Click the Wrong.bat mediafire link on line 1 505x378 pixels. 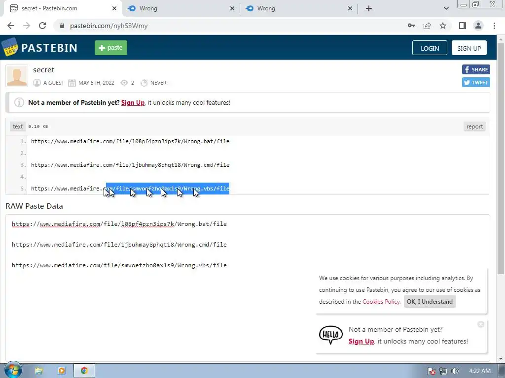(130, 141)
